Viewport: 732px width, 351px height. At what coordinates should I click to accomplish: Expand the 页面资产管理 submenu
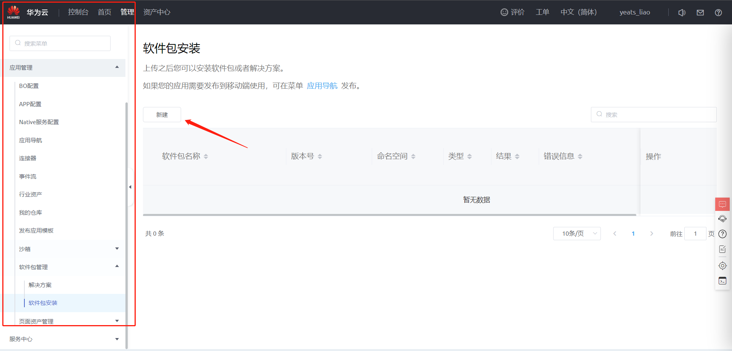click(x=117, y=321)
